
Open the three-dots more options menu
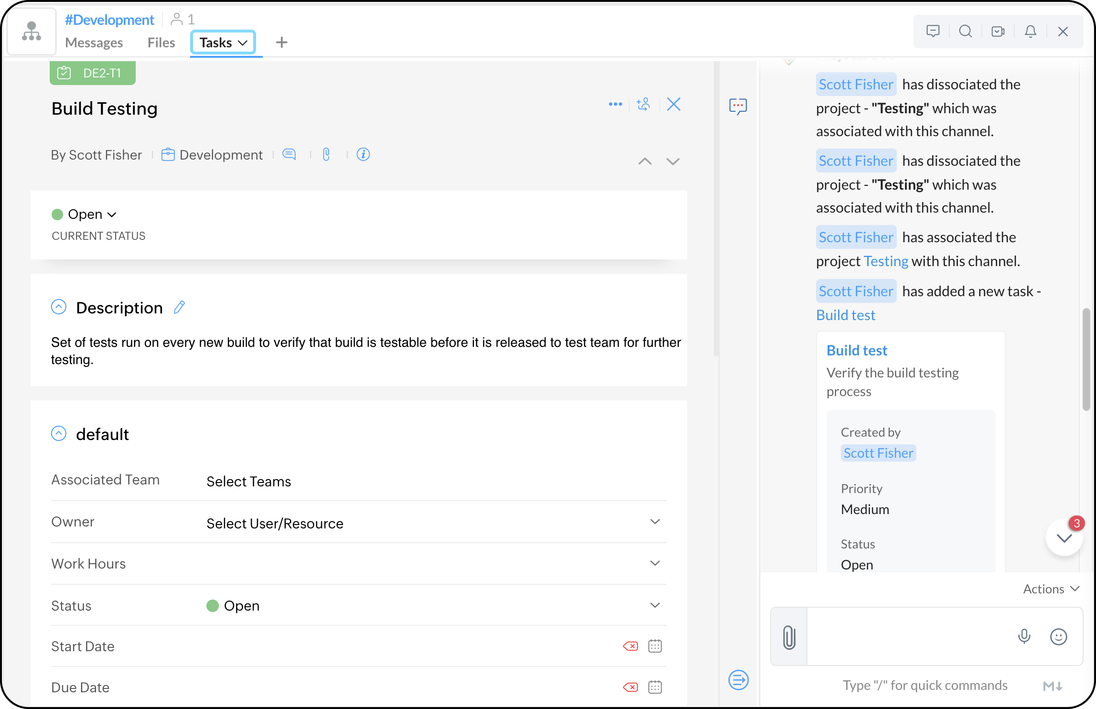coord(615,104)
